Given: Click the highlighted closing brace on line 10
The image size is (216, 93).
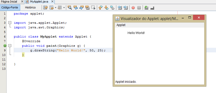Looking at the screenshot, I should (23, 55).
